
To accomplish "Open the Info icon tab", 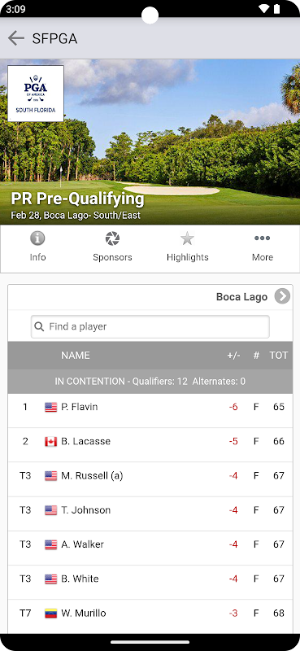I will [37, 238].
